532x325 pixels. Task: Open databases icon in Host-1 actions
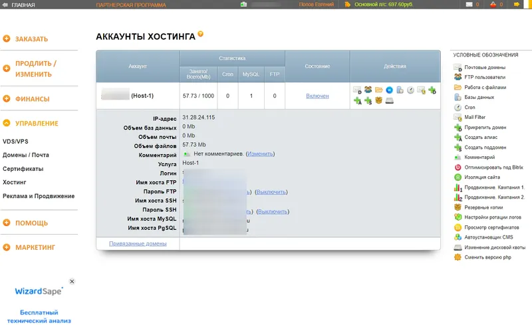pos(400,90)
